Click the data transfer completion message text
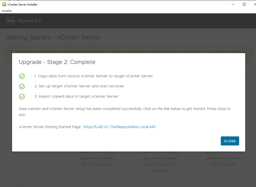This screenshot has height=187, width=256. click(x=124, y=111)
